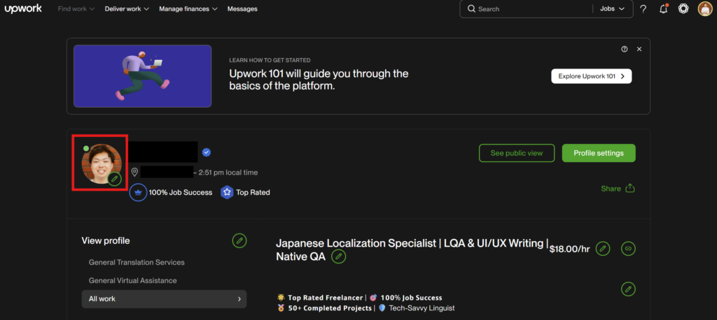
Task: Click the pencil icon beside View profile
Action: pos(239,240)
